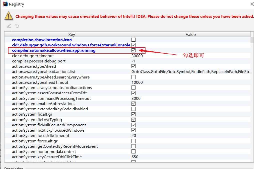Select actionSystem.keyGestureDblClickTime key
Viewport: 254px width, 169px height.
(x=47, y=157)
